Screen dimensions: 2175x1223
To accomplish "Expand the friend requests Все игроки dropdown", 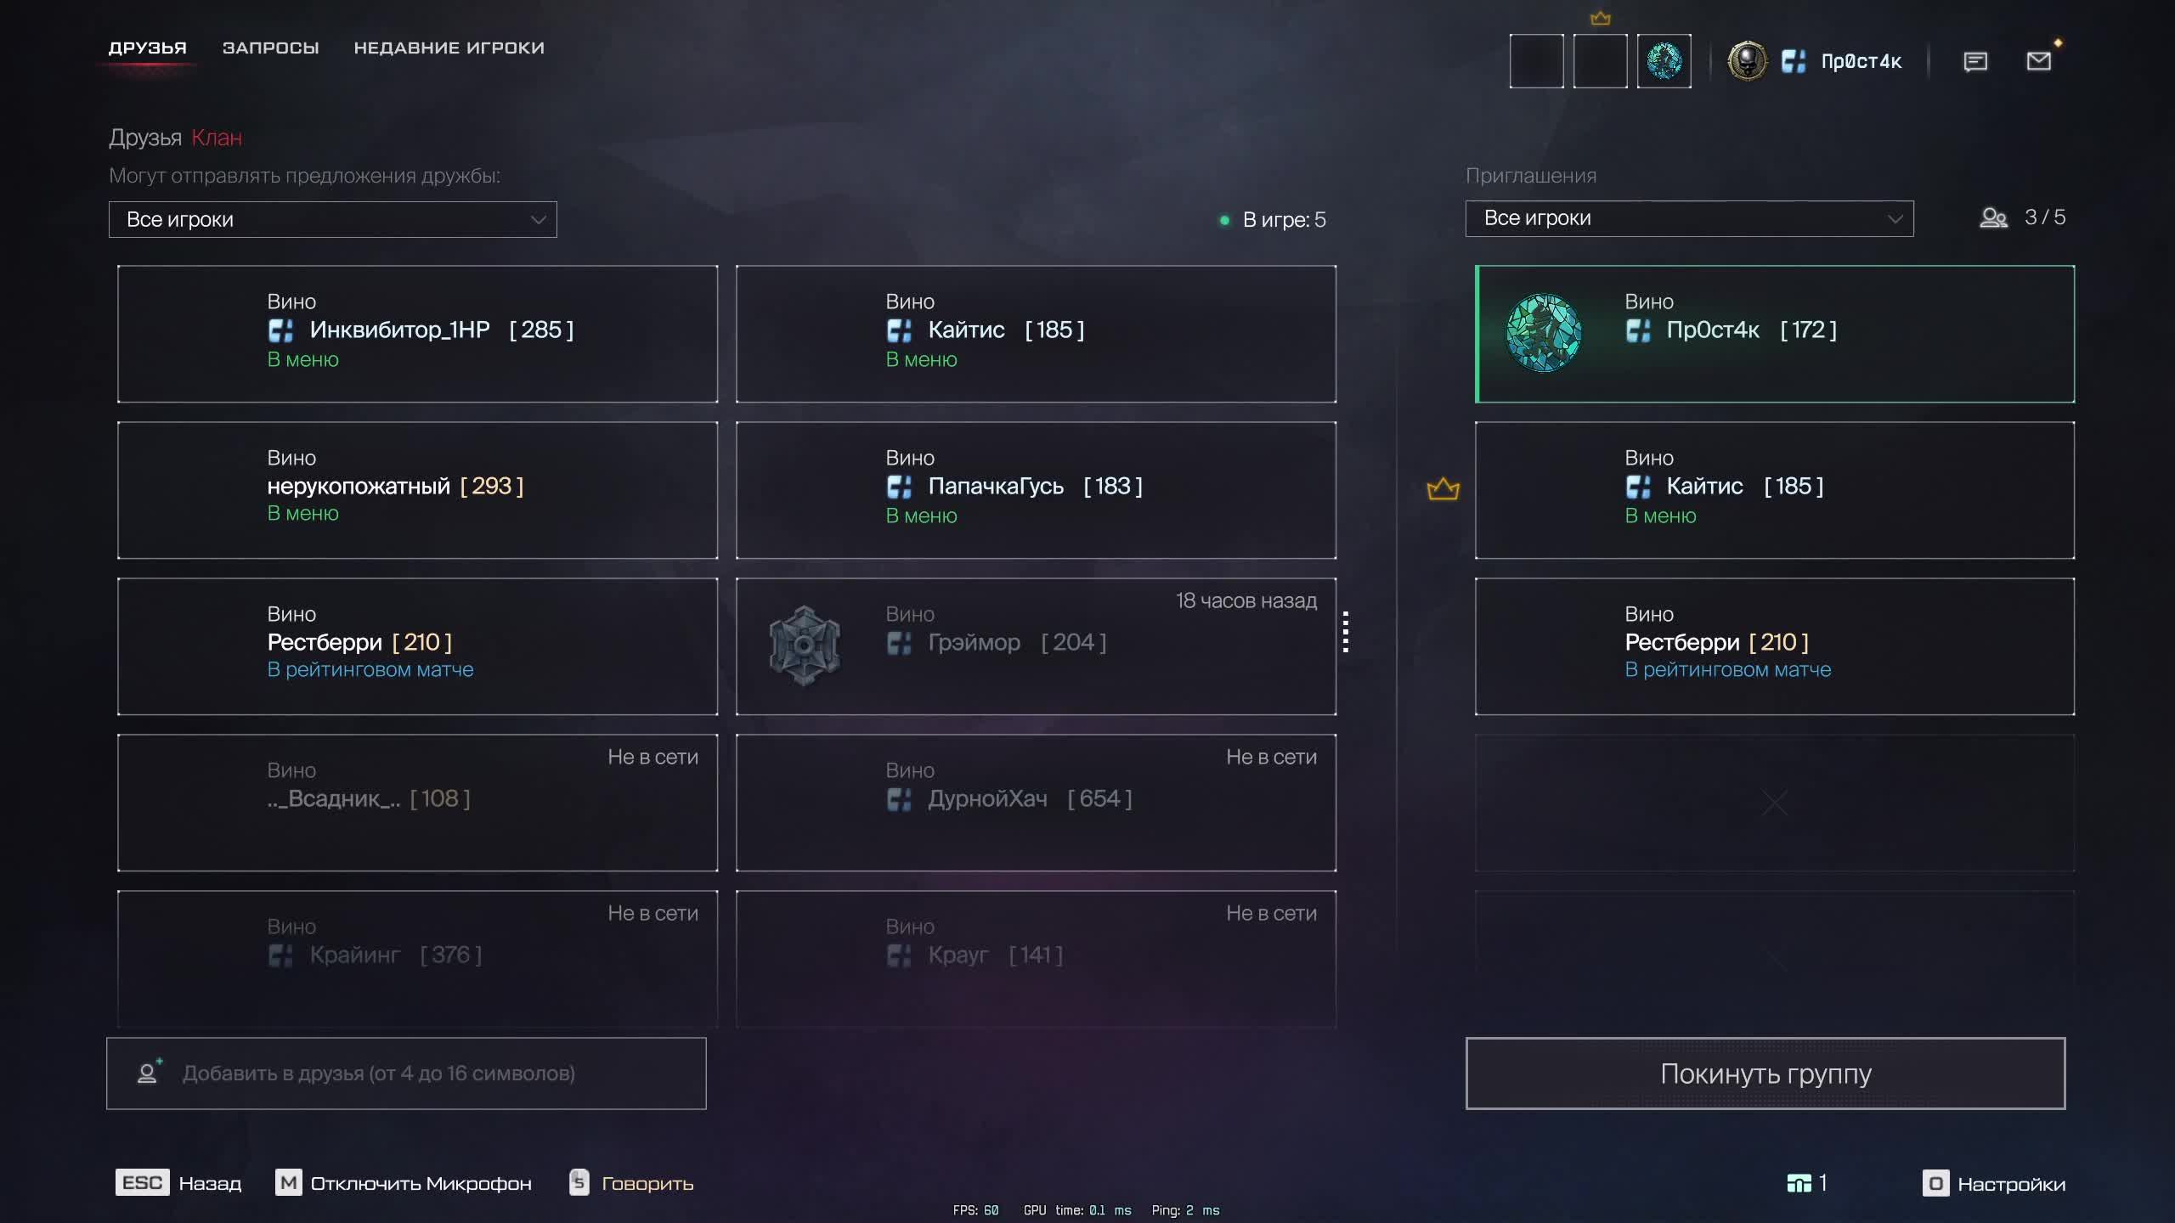I will coord(333,219).
